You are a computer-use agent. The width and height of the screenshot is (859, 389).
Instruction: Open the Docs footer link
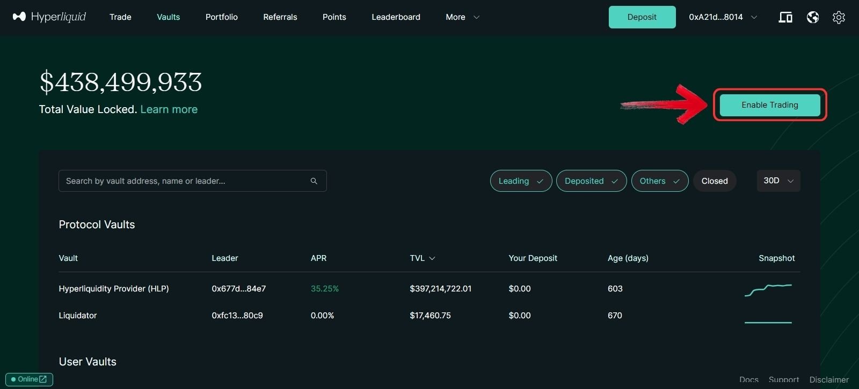coord(749,380)
